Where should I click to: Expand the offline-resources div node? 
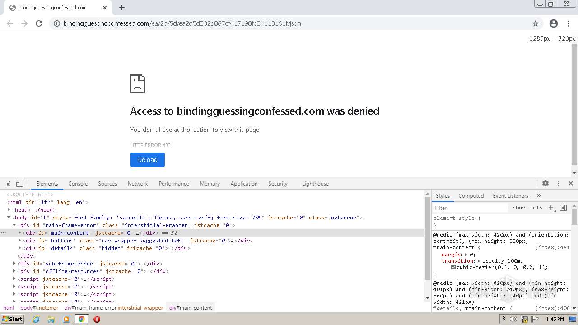click(14, 271)
